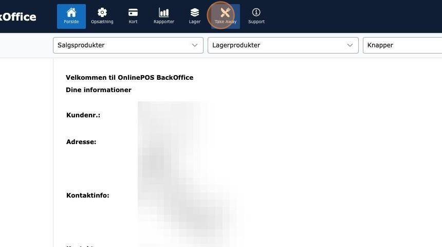Viewport: 442px width, 247px height.
Task: Click the Opsætning menu label text
Action: tap(102, 22)
